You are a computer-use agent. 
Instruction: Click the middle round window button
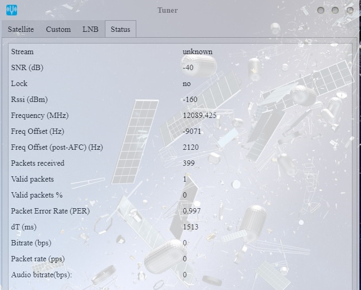(x=335, y=10)
